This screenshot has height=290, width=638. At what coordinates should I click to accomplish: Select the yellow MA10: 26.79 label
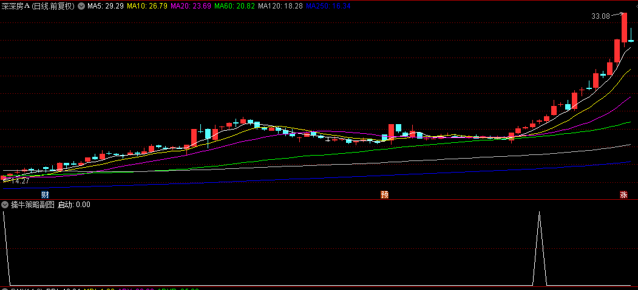pos(147,6)
